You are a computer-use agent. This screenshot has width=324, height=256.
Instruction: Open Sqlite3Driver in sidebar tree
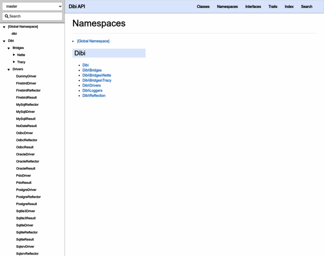point(26,211)
